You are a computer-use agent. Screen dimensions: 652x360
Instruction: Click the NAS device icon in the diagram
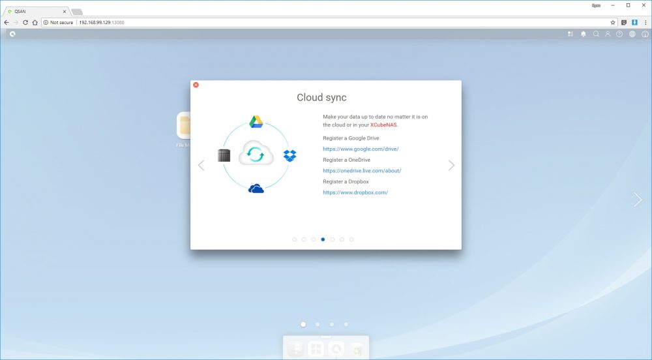point(224,155)
